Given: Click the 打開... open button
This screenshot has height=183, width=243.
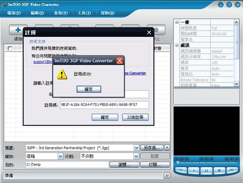Looking at the screenshot, I should pos(155,165).
